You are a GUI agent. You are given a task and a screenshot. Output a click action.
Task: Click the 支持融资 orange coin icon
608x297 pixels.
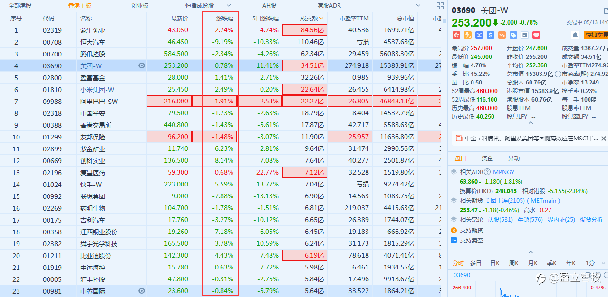454,230
